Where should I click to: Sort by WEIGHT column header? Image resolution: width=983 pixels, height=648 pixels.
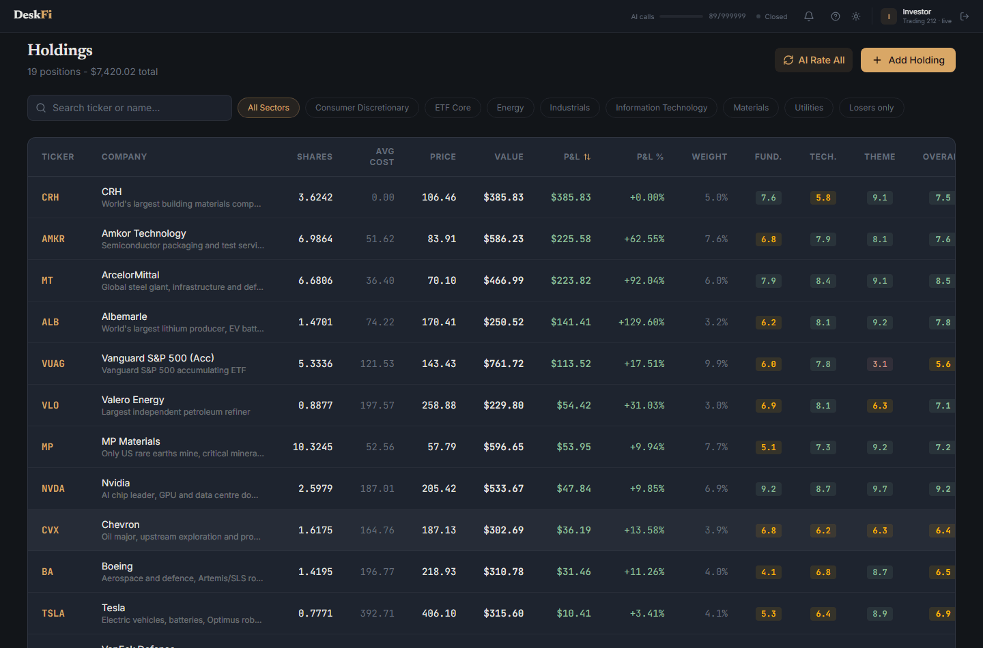[709, 157]
